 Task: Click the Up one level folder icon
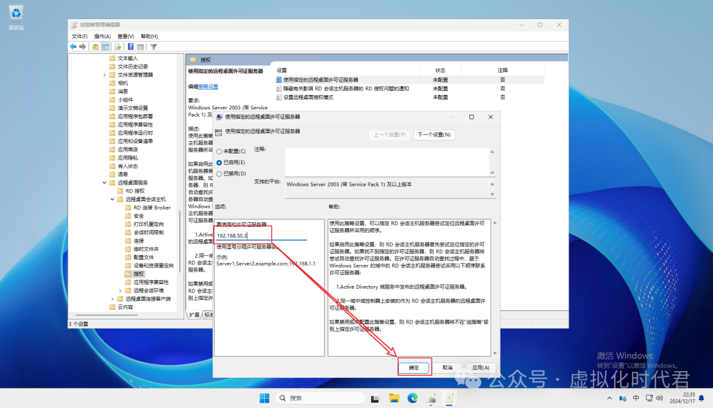pyautogui.click(x=96, y=47)
